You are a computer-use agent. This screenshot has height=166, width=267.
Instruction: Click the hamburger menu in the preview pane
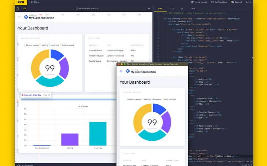pos(19,17)
